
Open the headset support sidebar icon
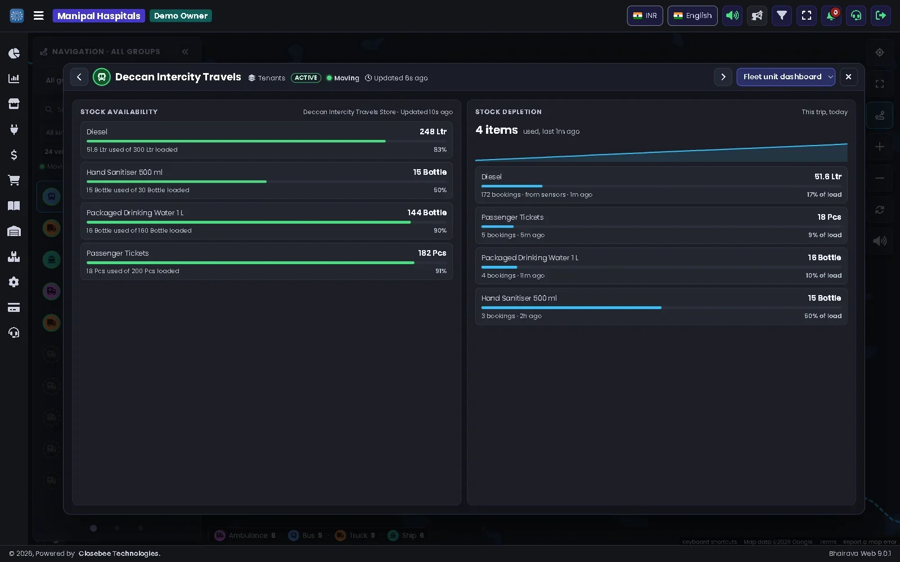pyautogui.click(x=14, y=333)
